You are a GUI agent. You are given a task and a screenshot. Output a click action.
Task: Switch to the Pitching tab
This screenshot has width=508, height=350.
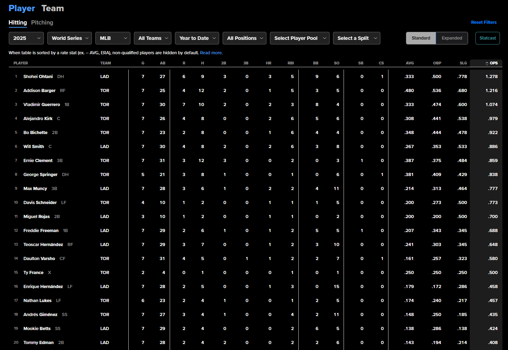pyautogui.click(x=42, y=22)
